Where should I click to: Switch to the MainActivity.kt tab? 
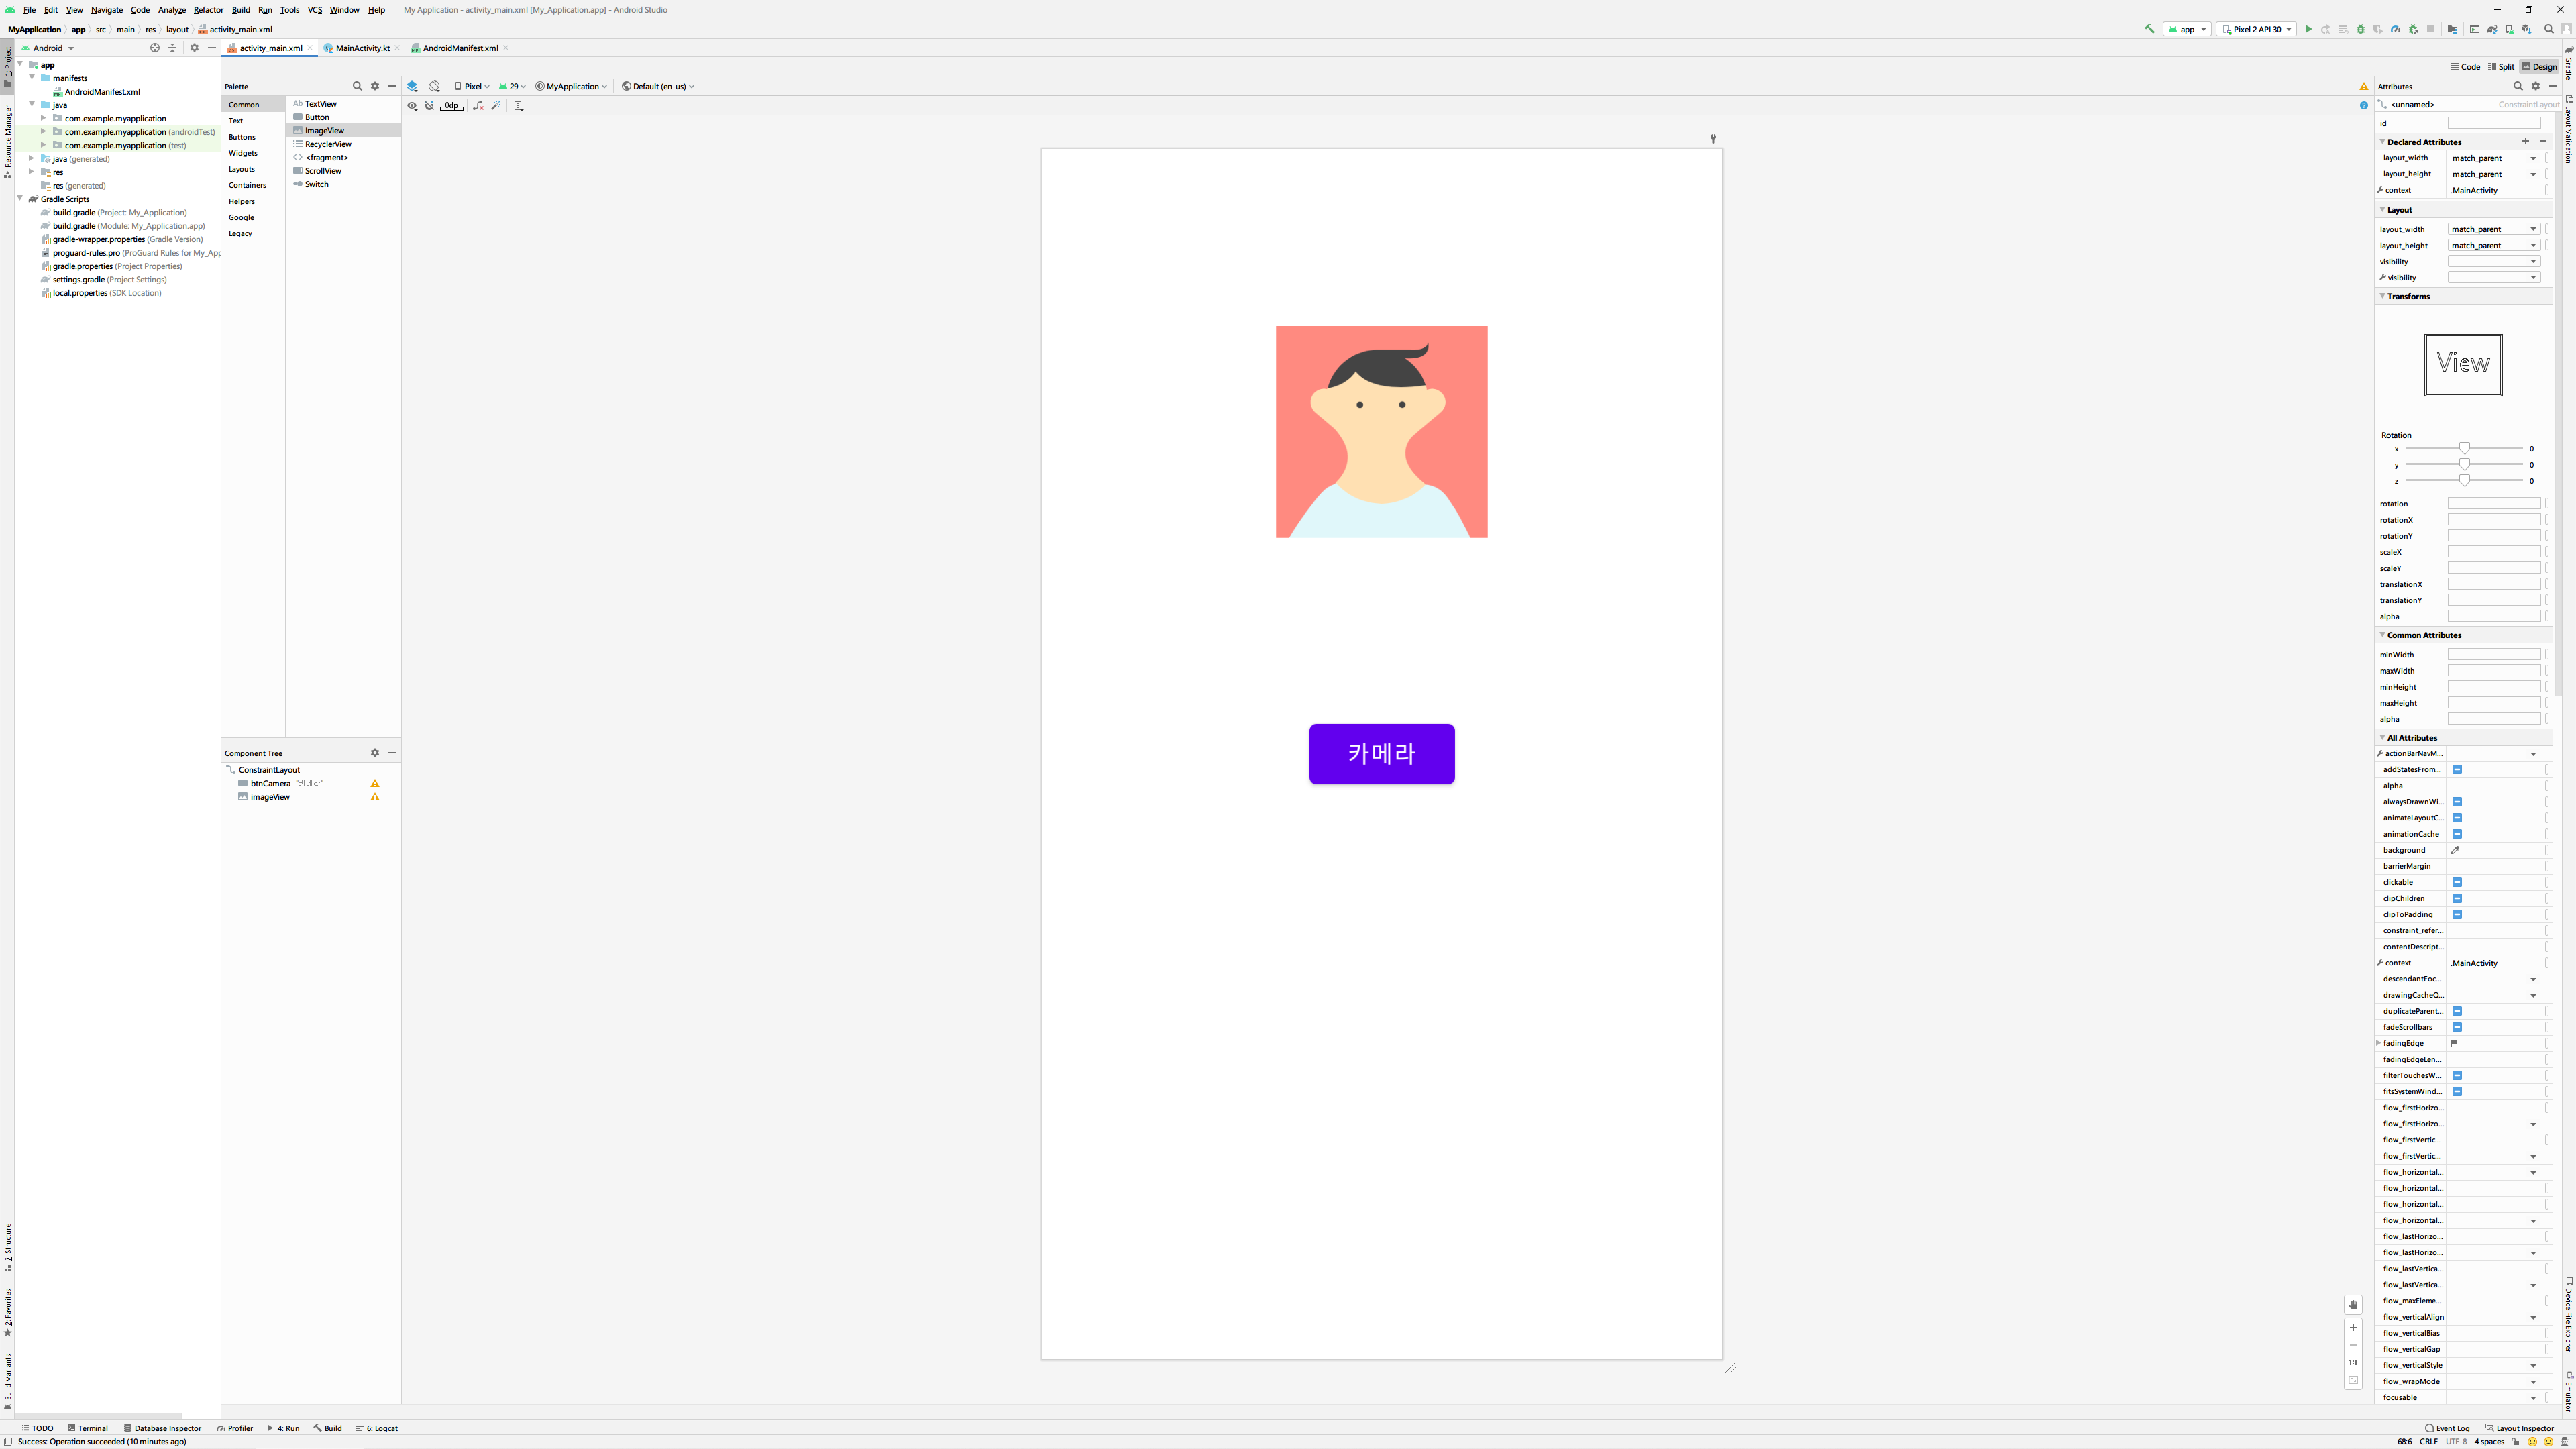tap(362, 48)
